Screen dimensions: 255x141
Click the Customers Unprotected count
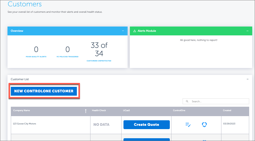pyautogui.click(x=99, y=49)
